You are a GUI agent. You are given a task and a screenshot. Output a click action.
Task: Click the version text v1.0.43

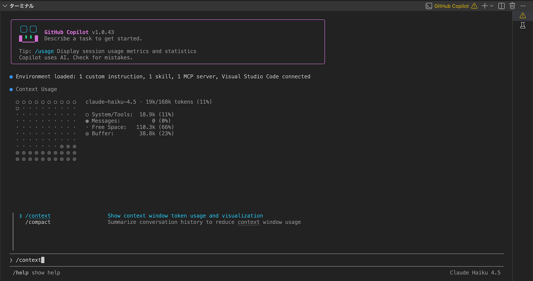tap(103, 32)
